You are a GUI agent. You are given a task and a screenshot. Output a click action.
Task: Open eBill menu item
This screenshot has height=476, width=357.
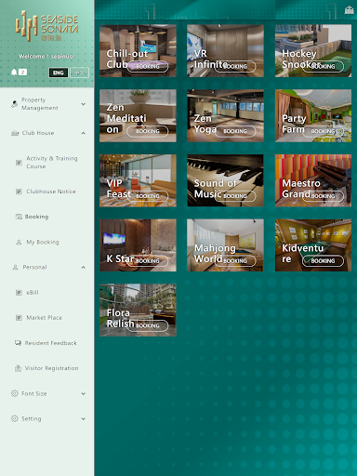33,293
